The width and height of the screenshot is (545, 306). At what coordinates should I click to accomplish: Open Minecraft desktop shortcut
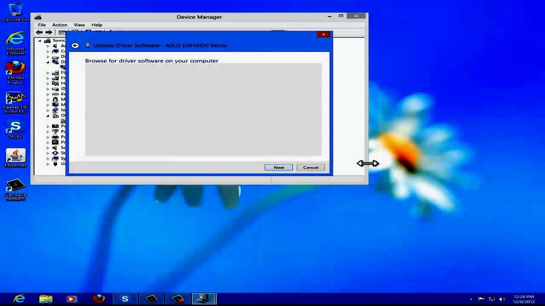[x=16, y=158]
